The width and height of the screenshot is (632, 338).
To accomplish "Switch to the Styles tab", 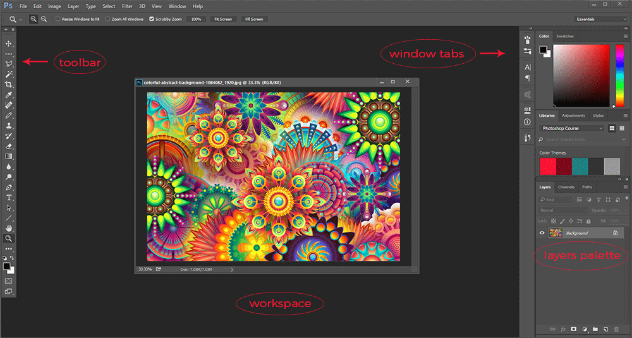I will tap(598, 116).
